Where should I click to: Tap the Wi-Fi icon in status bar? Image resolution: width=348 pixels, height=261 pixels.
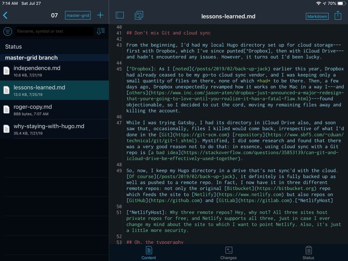[x=318, y=3]
